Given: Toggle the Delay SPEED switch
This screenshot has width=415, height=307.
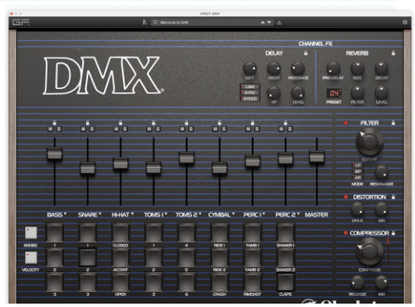Looking at the screenshot, I should [250, 98].
